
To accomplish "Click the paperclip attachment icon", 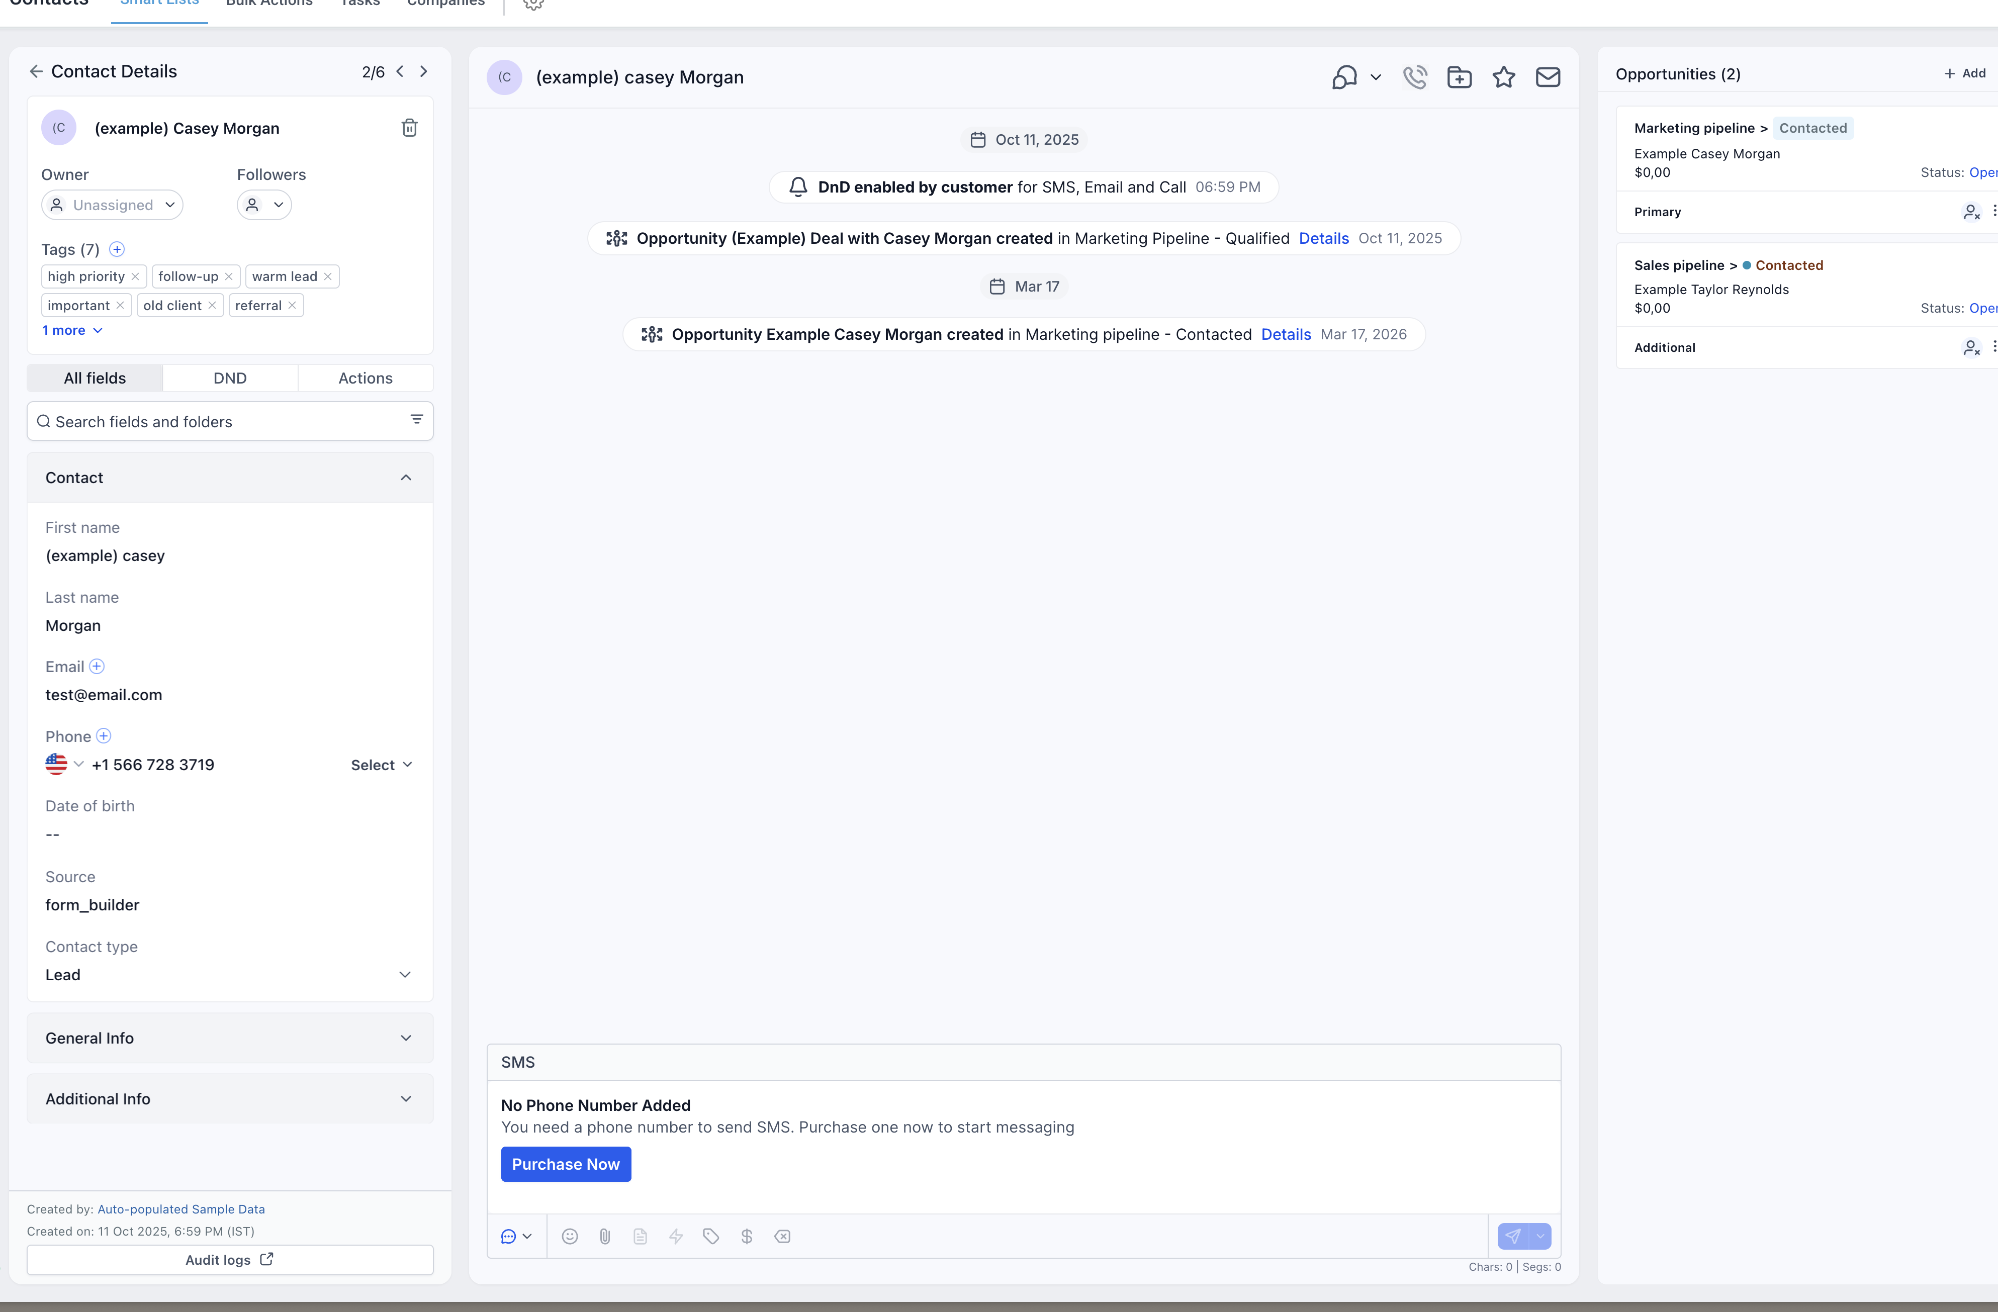I will 604,1236.
